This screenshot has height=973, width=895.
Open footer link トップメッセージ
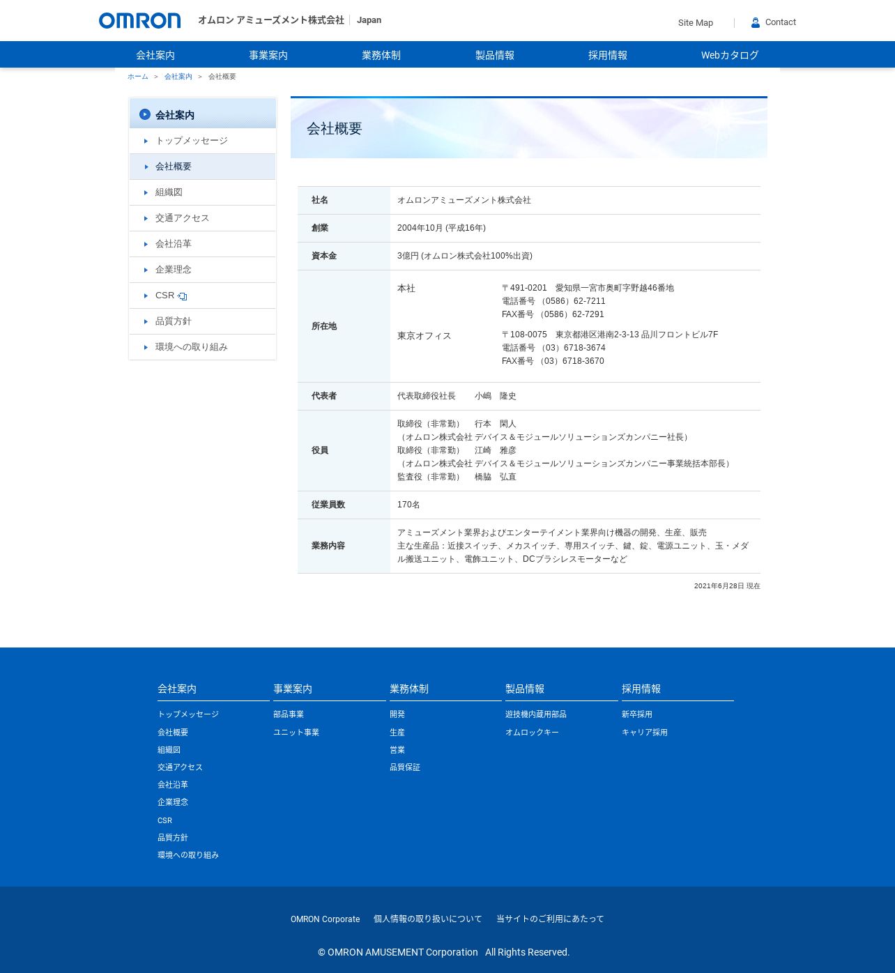[x=188, y=714]
